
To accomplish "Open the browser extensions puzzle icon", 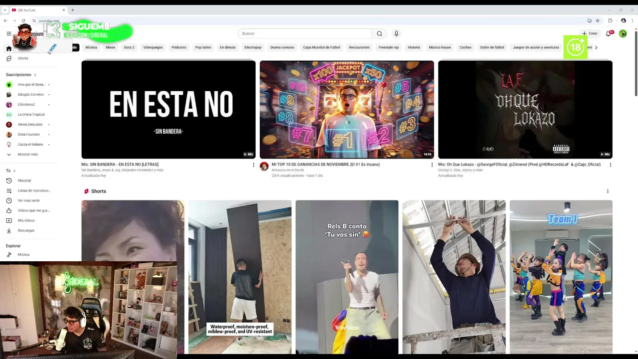I will [610, 20].
